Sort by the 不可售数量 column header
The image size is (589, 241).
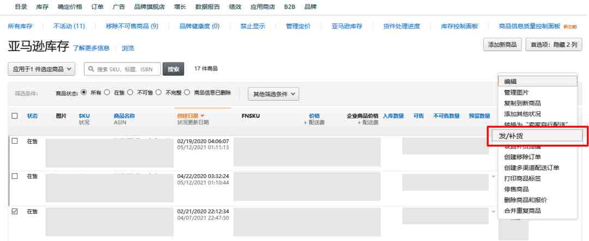[x=446, y=116]
